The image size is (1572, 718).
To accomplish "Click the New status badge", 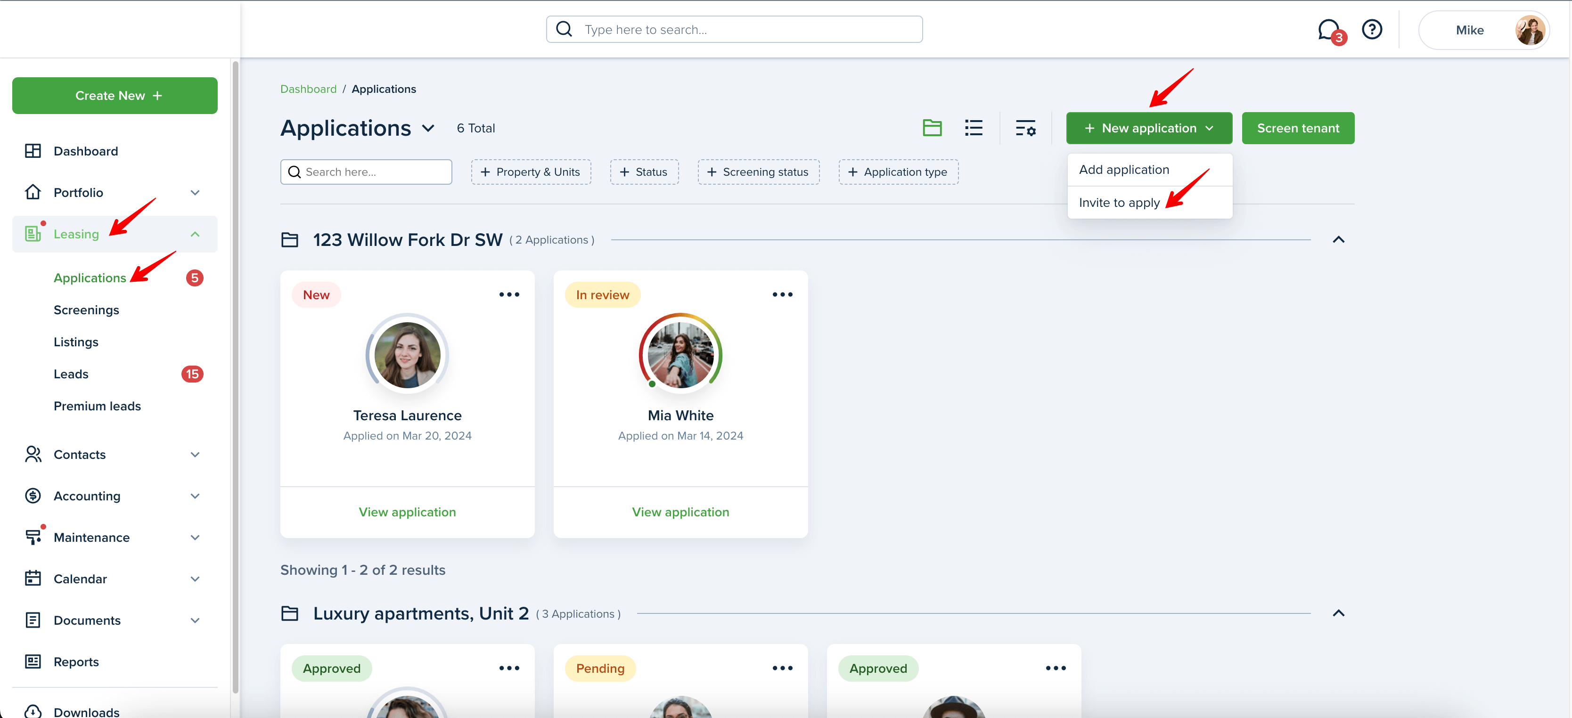I will [316, 294].
